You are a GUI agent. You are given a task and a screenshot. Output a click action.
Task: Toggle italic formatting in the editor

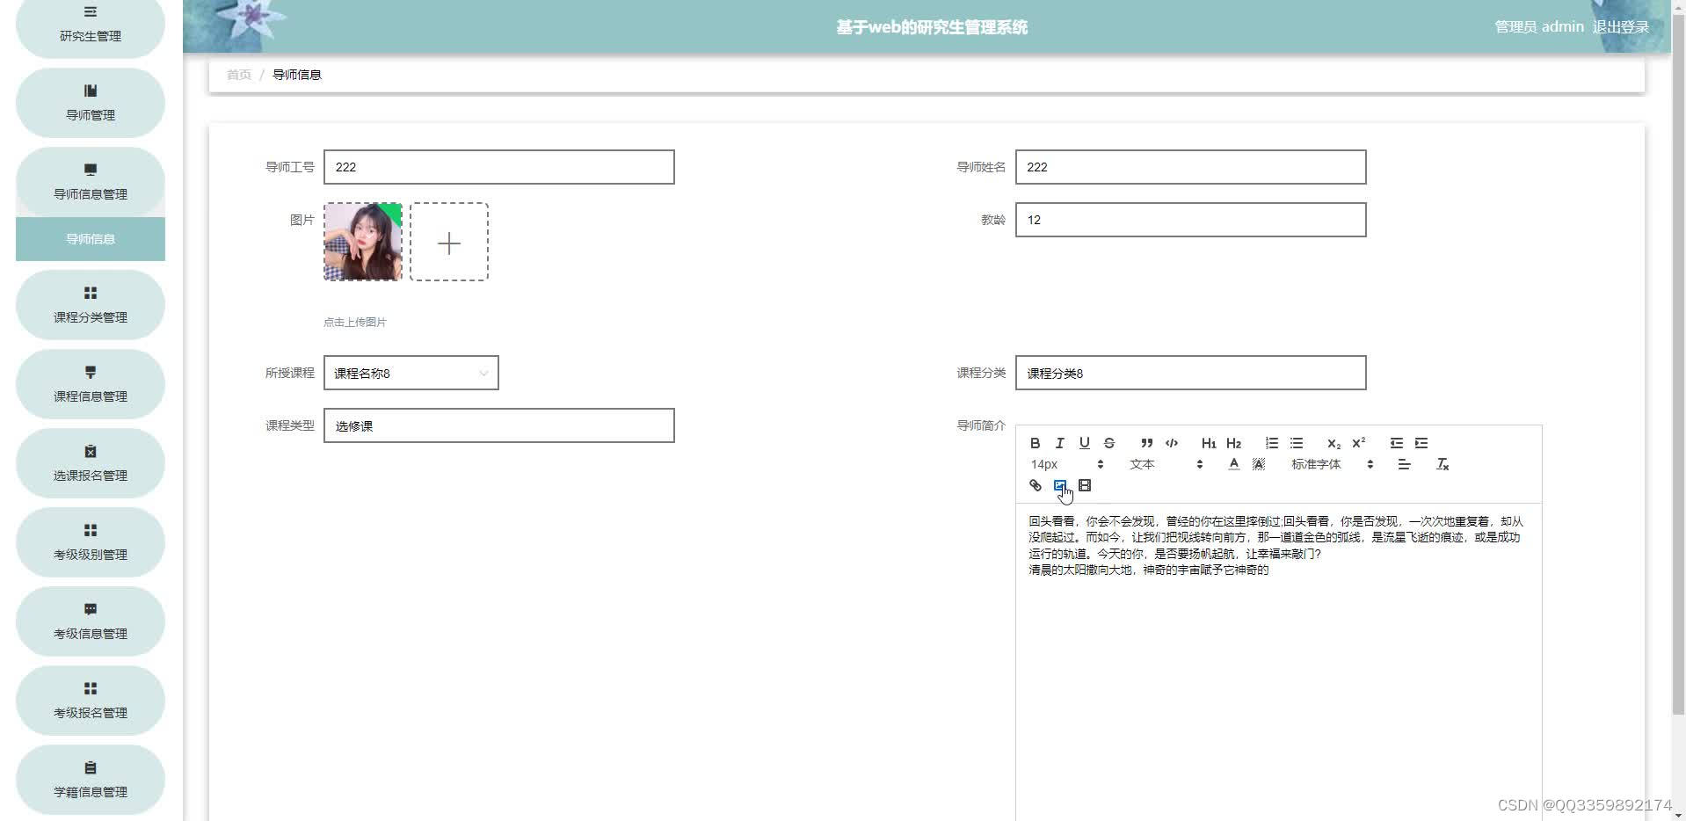point(1059,443)
